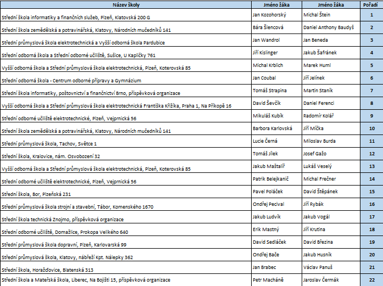Select the Pardubice school cell

pos(126,40)
